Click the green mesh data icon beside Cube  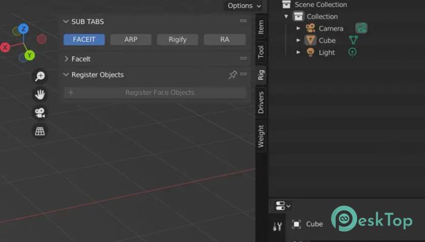coord(353,40)
